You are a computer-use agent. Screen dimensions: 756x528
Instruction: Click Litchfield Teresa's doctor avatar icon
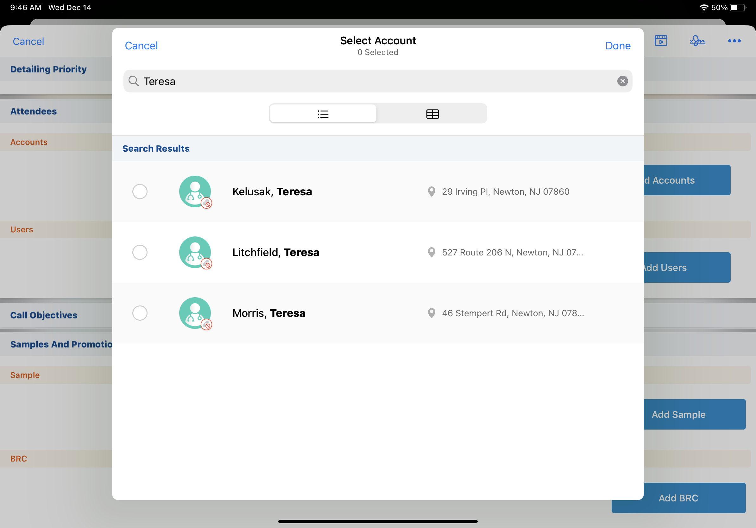click(195, 253)
